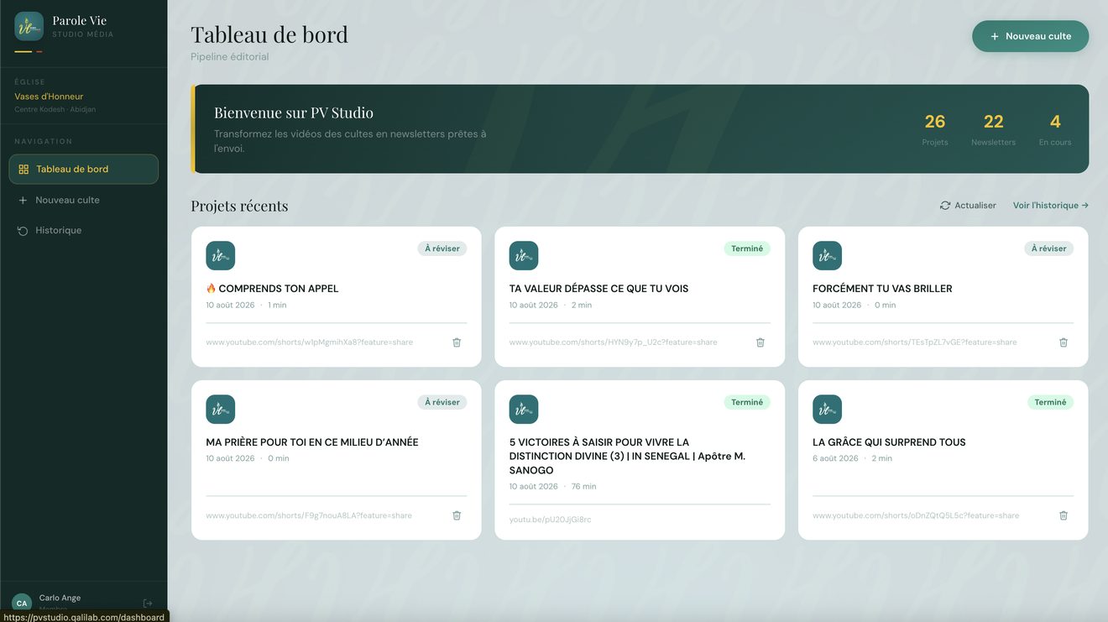Click the Nouveau culte button
Viewport: 1108px width, 622px height.
pos(1031,36)
